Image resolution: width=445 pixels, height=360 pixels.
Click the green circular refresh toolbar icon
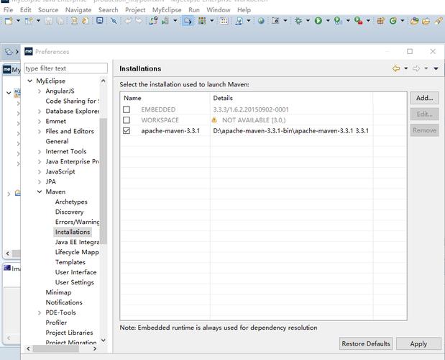(393, 21)
